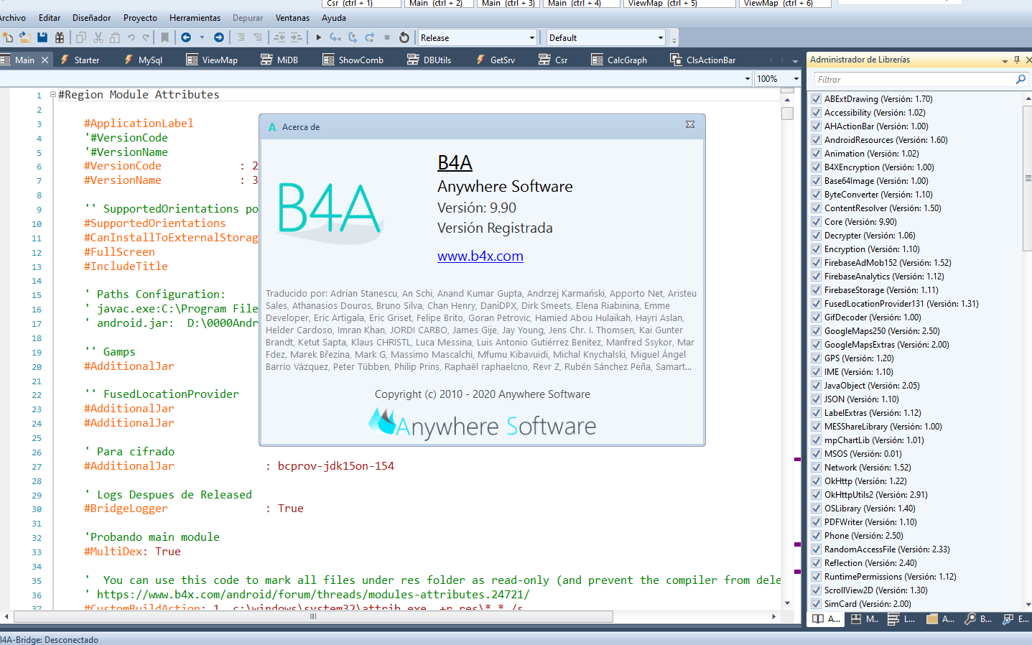Toggle the B4XEncryption library checkbox

point(817,167)
